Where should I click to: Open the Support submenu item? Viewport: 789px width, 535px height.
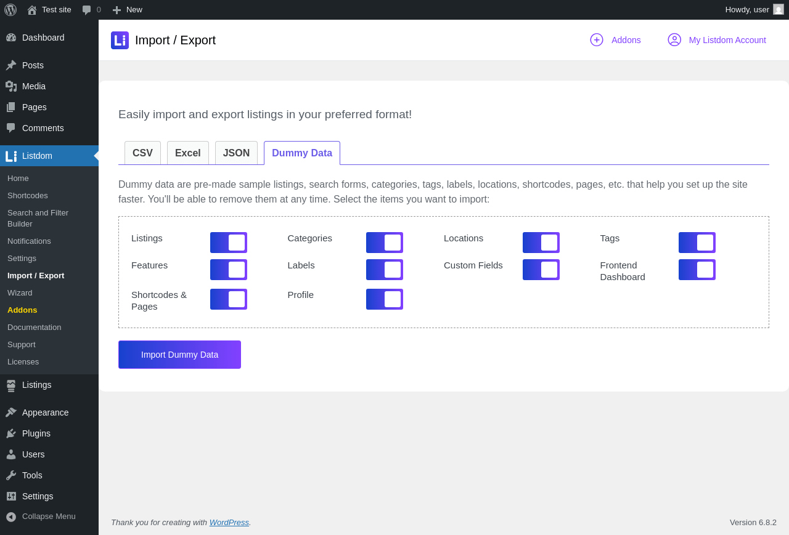click(x=49, y=345)
